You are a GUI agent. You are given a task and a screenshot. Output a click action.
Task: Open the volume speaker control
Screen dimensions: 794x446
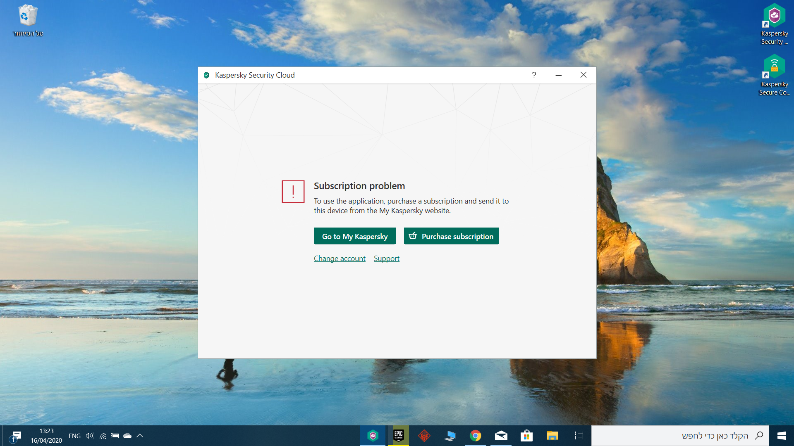pyautogui.click(x=90, y=436)
